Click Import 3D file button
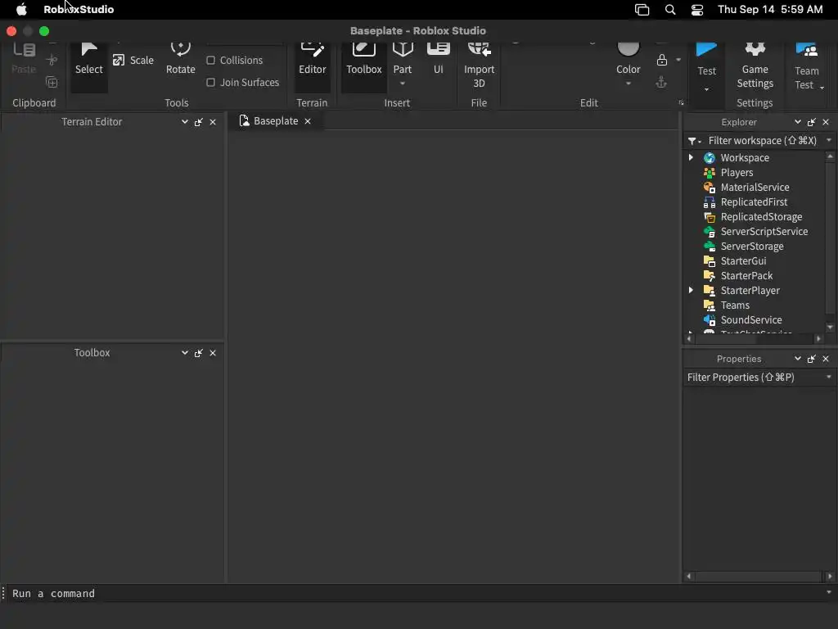This screenshot has height=629, width=838. (479, 66)
